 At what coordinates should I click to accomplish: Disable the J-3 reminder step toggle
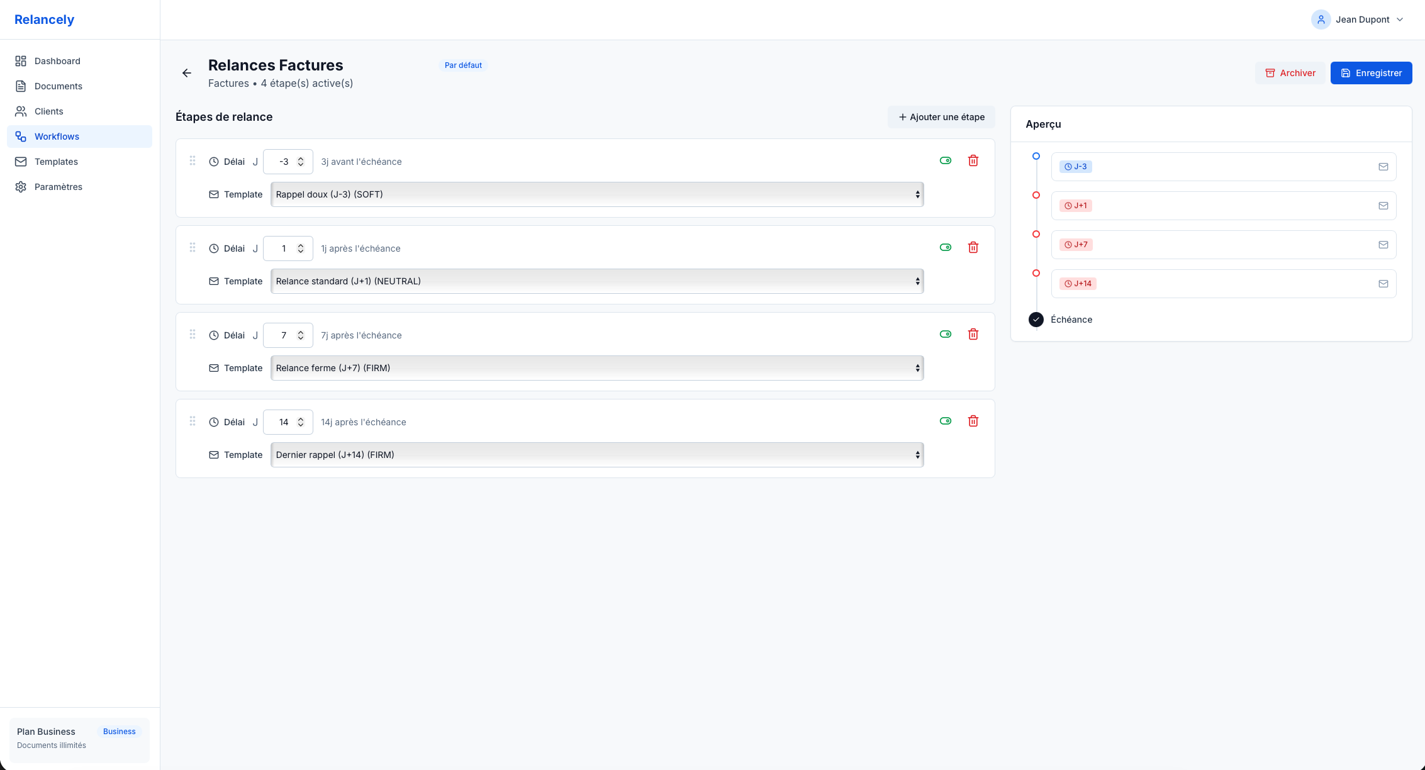coord(945,160)
